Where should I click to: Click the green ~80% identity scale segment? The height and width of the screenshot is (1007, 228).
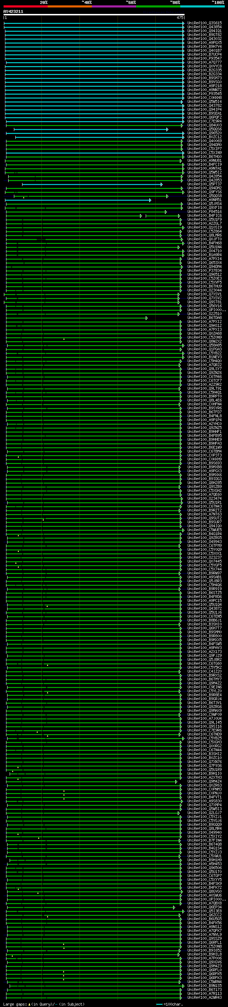tap(158, 6)
